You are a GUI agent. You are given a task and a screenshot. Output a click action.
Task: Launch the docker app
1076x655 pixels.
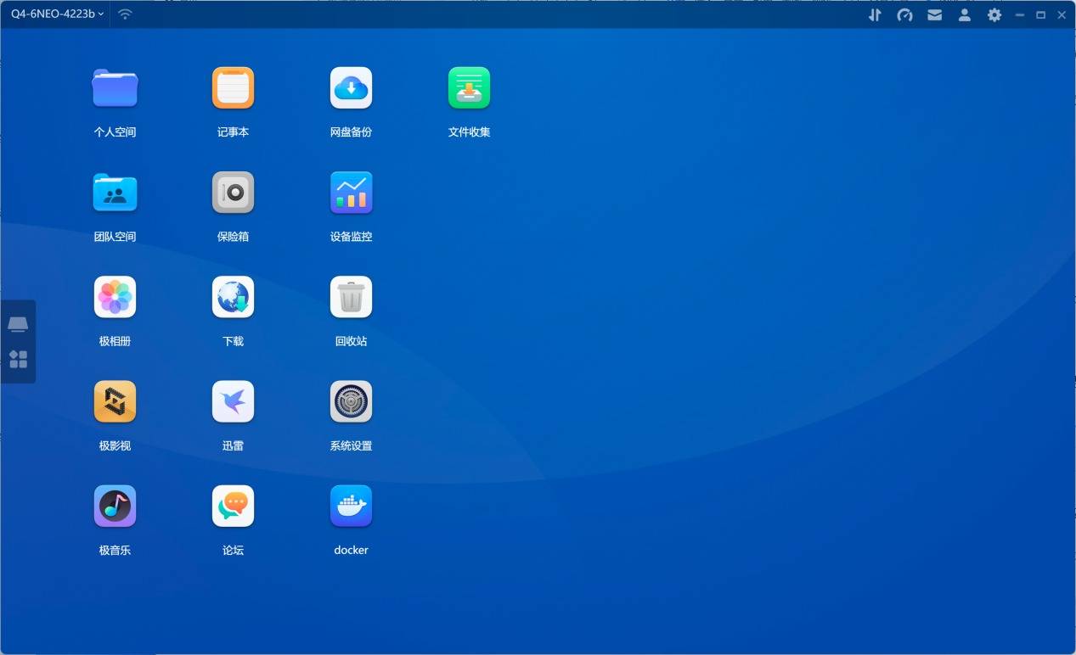[x=351, y=506]
